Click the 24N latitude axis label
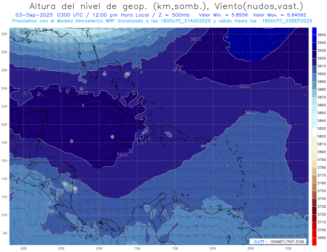Viewport: 327px width, 252px height. tap(4, 88)
